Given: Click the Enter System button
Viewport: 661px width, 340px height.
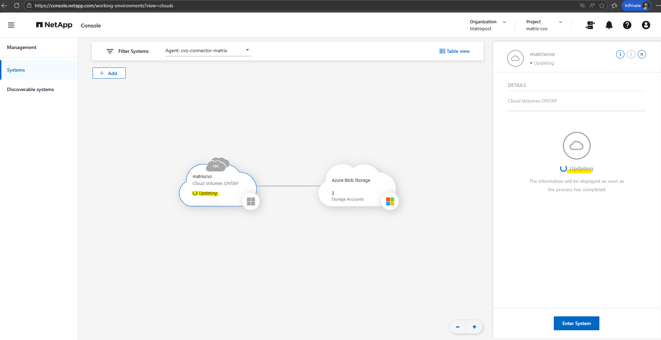Looking at the screenshot, I should tap(576, 323).
